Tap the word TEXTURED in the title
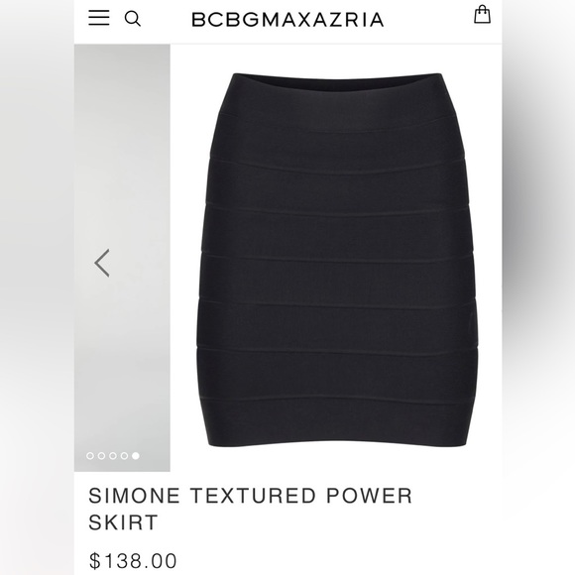The width and height of the screenshot is (575, 575). click(253, 496)
